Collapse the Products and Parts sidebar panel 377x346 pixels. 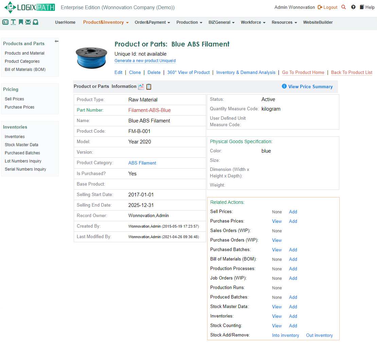pyautogui.click(x=56, y=41)
